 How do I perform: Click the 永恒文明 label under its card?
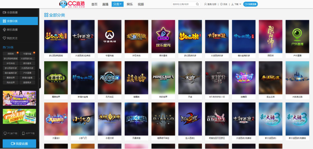pyautogui.click(x=110, y=138)
